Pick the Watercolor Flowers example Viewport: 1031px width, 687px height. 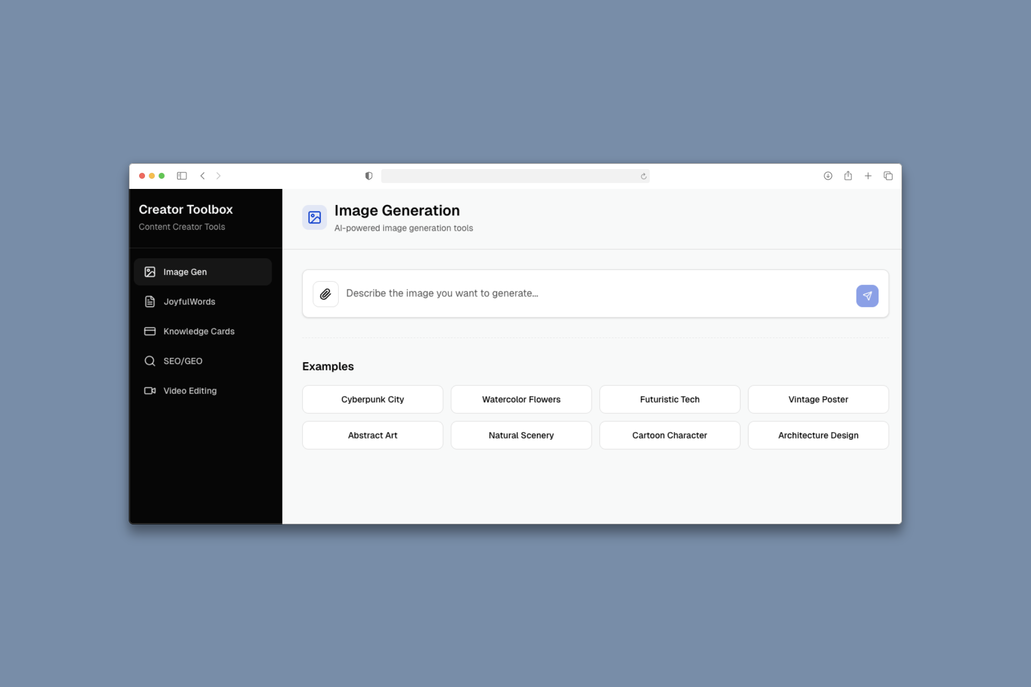[x=521, y=399]
